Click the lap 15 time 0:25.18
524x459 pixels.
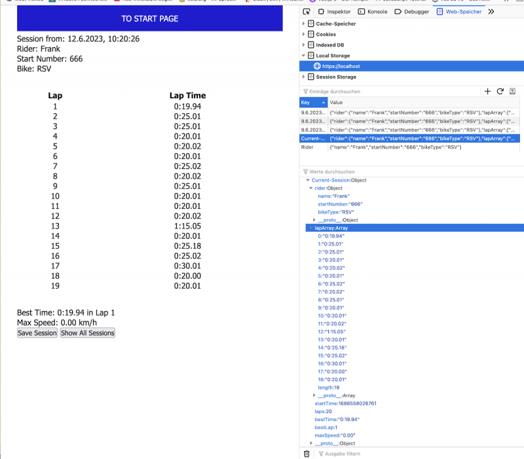pyautogui.click(x=187, y=246)
